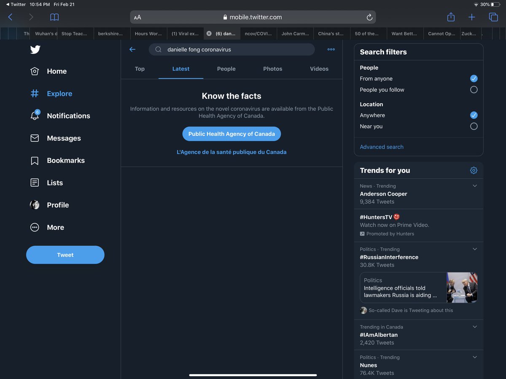Open #HuntersTV promoted trend
This screenshot has height=379, width=506.
point(419,225)
